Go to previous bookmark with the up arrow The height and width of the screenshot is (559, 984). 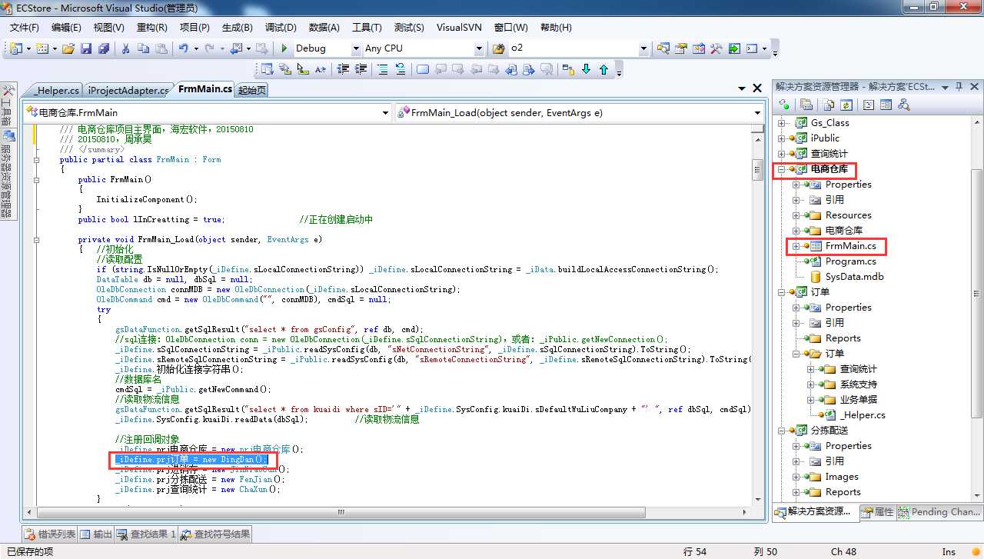pos(603,69)
